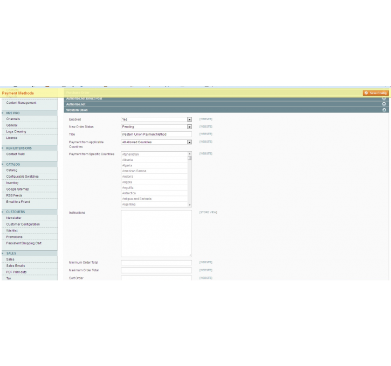Open Channels under M2E PRO

click(13, 119)
